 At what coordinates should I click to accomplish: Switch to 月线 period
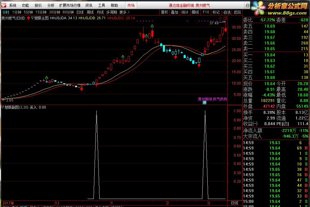[100, 12]
